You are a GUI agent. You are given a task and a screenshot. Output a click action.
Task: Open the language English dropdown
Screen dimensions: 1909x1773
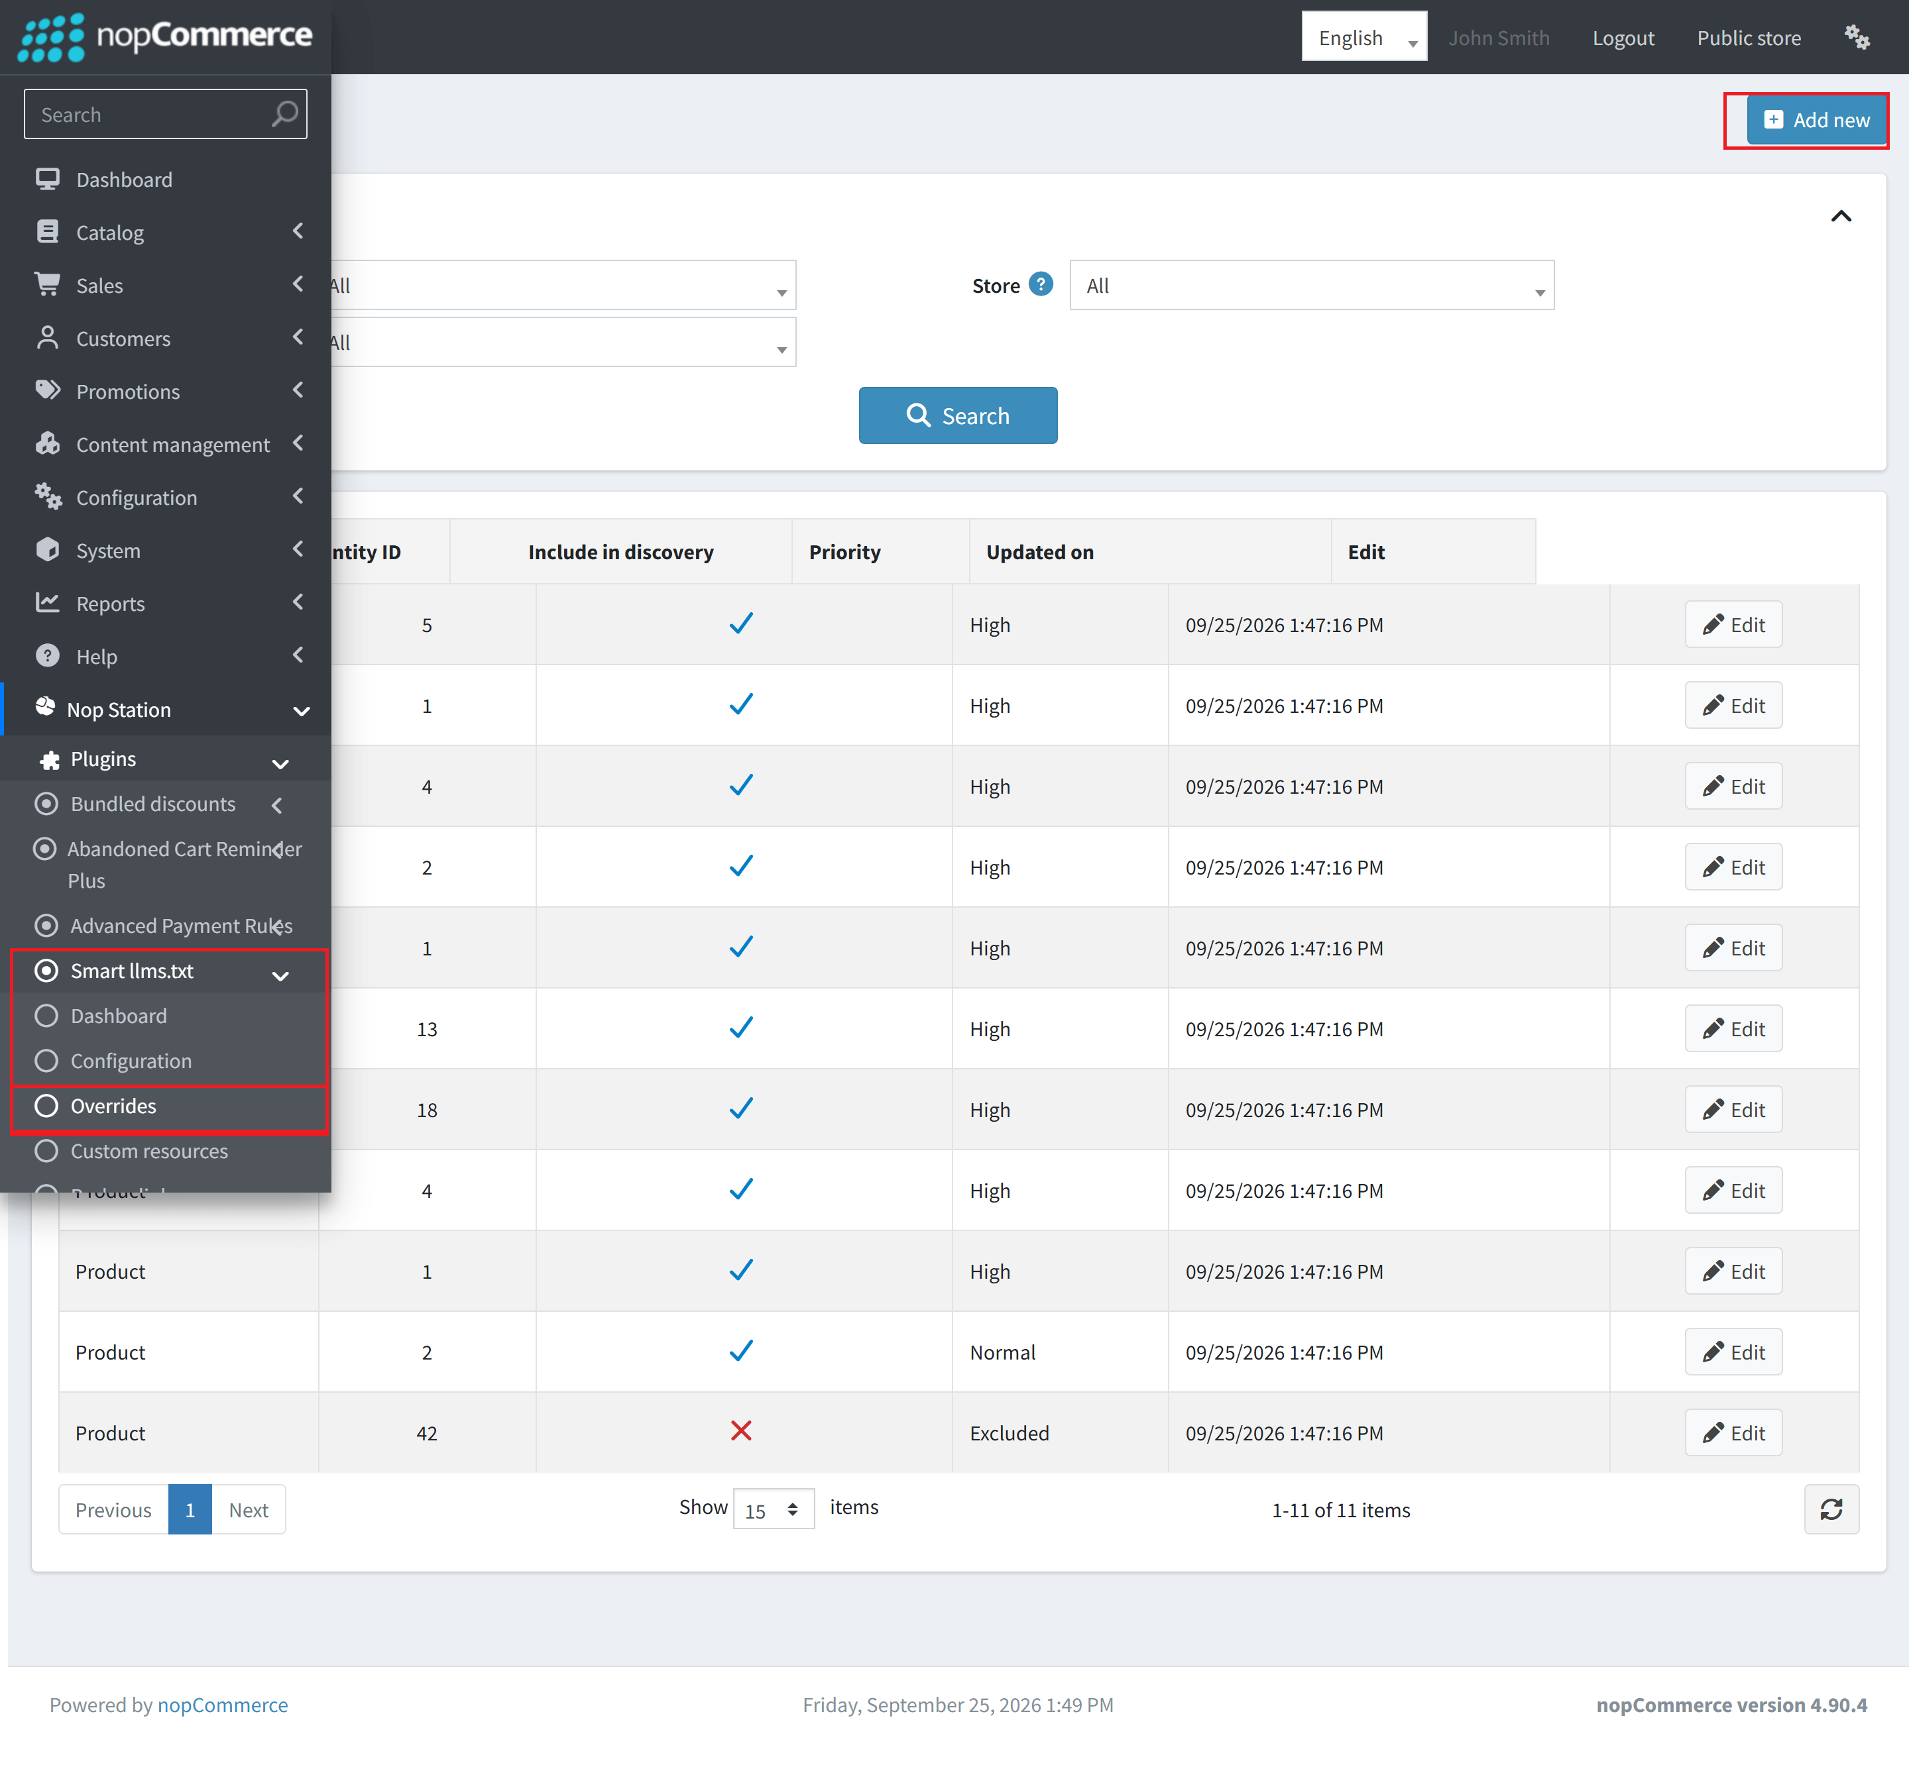point(1364,36)
